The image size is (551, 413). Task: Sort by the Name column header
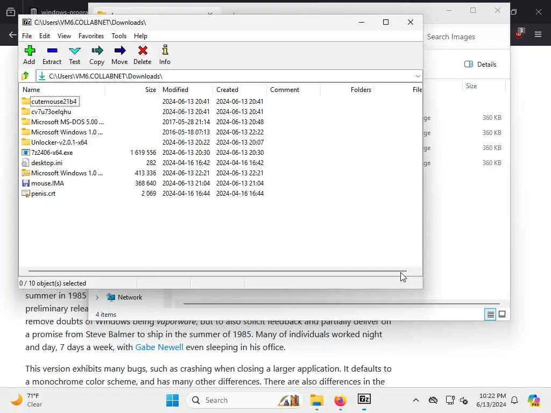pos(62,90)
